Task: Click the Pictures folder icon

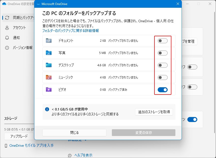Action: (49, 53)
